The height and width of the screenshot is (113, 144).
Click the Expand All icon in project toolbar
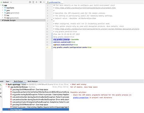[x=33, y=2]
